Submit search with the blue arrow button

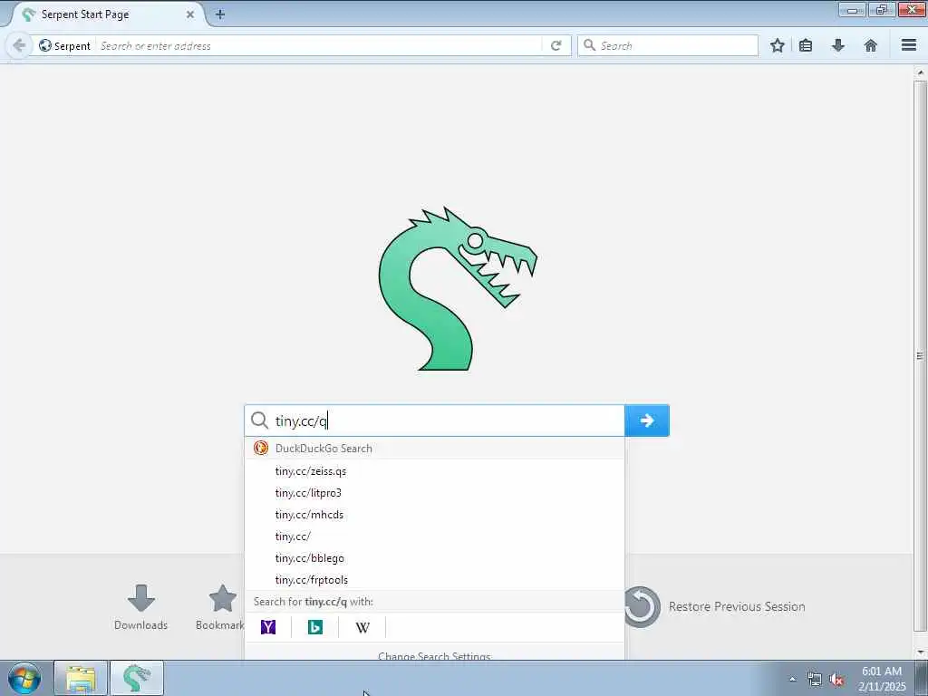(647, 420)
